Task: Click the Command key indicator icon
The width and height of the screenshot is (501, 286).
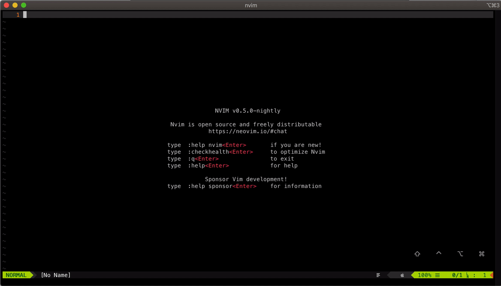Action: pyautogui.click(x=482, y=254)
